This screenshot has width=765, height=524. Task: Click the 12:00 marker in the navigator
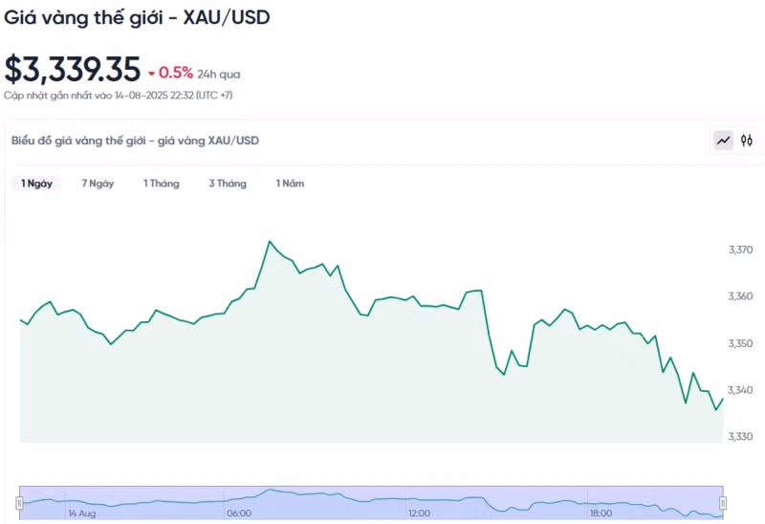pos(419,513)
